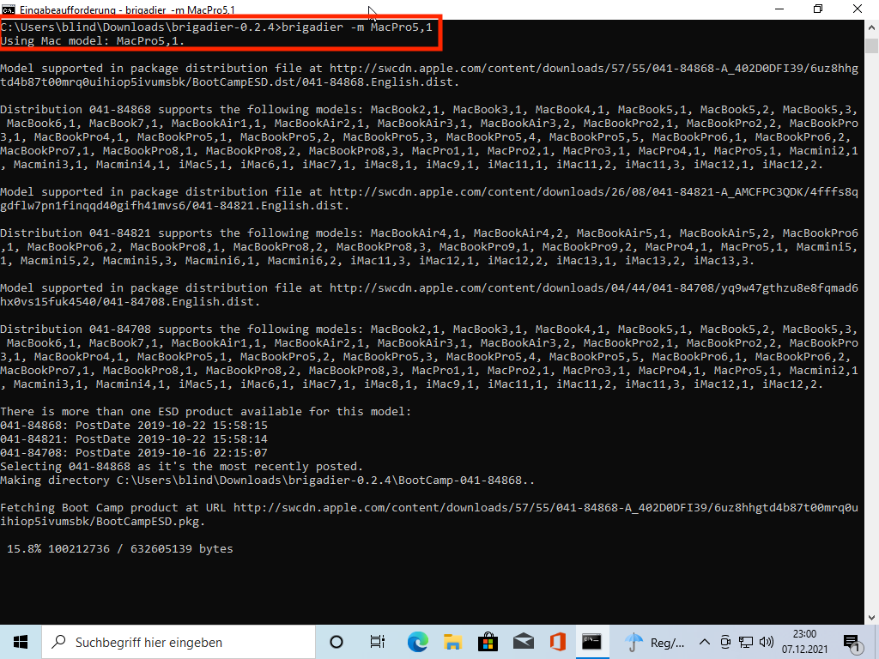Click the vertical scrollbar thumb
The width and height of the screenshot is (879, 659).
871,45
